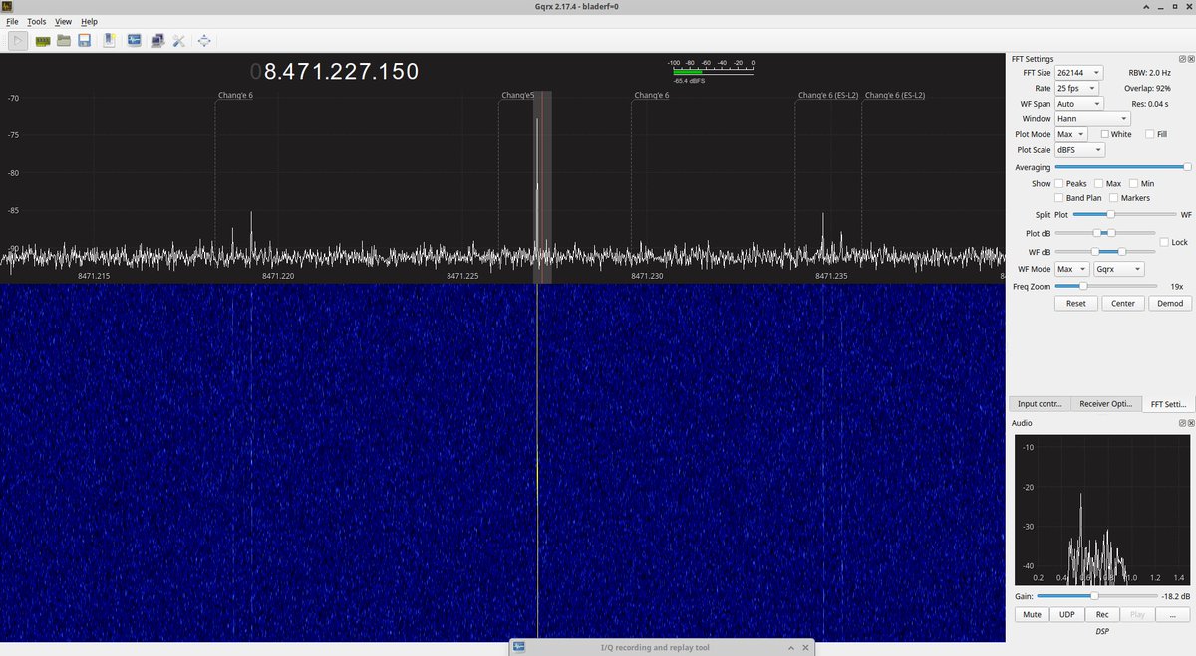Open the Plot Scale dBFS dropdown
The image size is (1196, 656).
tap(1080, 150)
